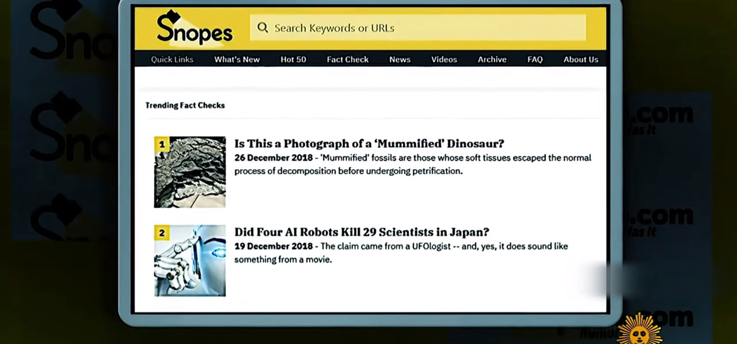Viewport: 737px width, 344px height.
Task: Open the Quick Links menu
Action: tap(172, 59)
